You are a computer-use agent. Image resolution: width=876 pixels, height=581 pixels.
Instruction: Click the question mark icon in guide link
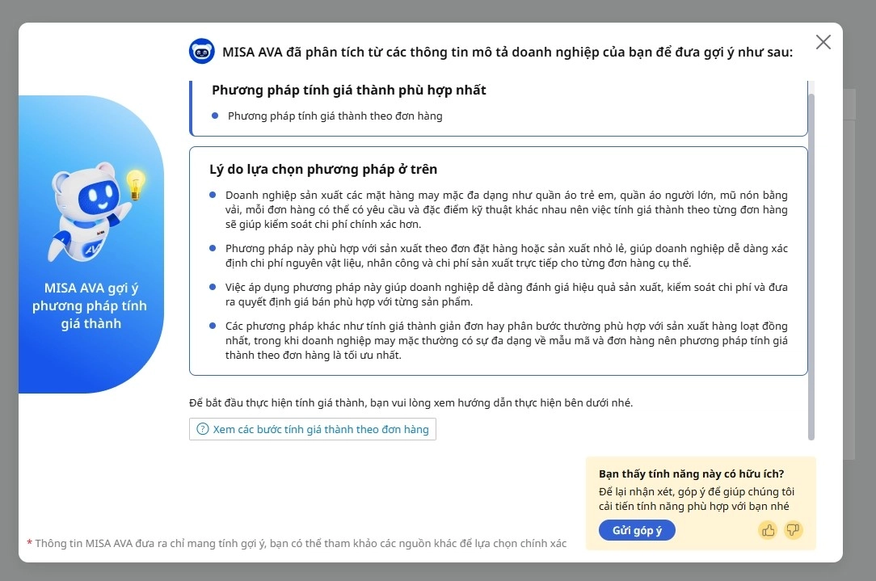pyautogui.click(x=203, y=429)
